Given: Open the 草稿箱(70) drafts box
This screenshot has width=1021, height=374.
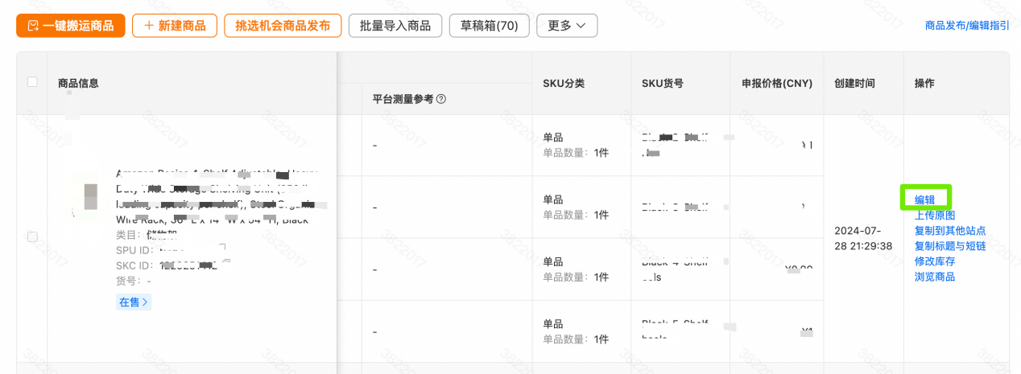Looking at the screenshot, I should (490, 26).
